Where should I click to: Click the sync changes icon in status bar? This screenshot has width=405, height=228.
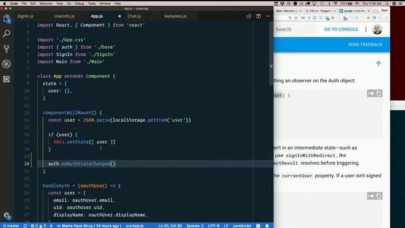(25, 225)
